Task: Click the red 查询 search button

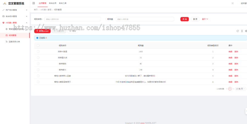Action: [x=184, y=19]
